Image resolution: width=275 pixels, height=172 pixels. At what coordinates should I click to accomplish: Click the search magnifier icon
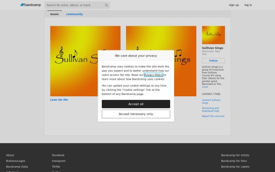pyautogui.click(x=106, y=5)
